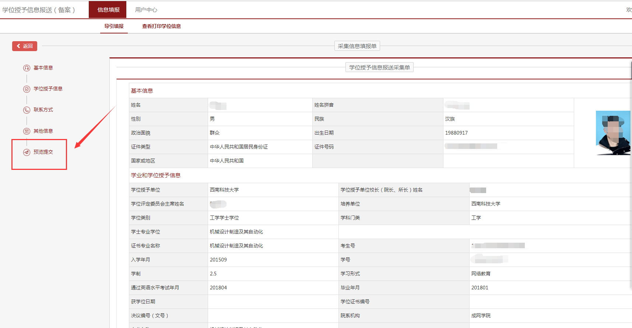
Task: Select 基本信息 in the step sidebar
Action: click(43, 68)
